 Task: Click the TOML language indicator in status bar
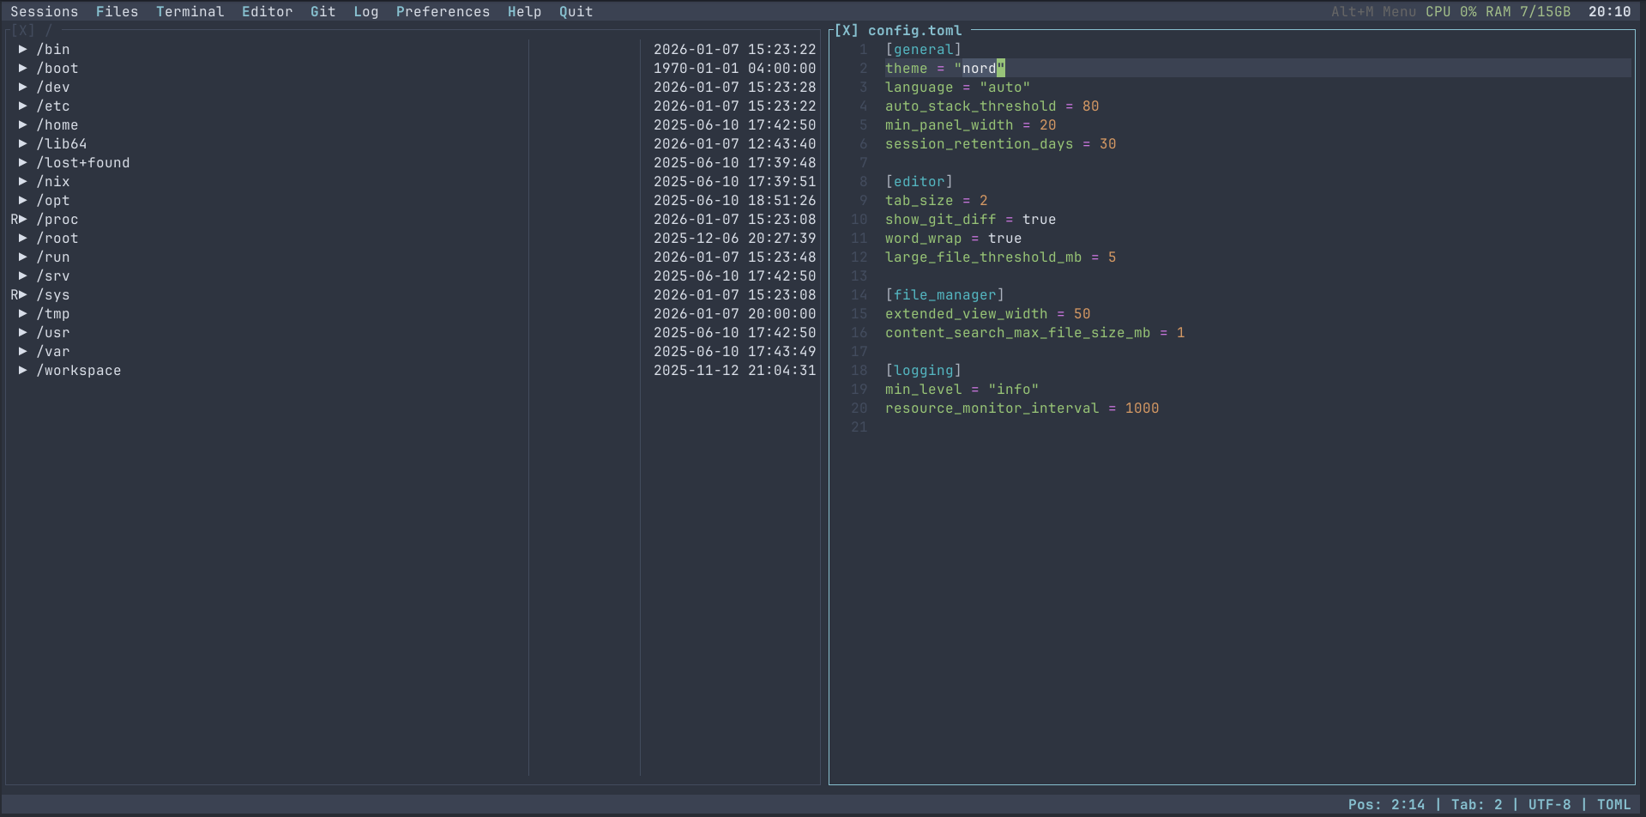pos(1613,805)
